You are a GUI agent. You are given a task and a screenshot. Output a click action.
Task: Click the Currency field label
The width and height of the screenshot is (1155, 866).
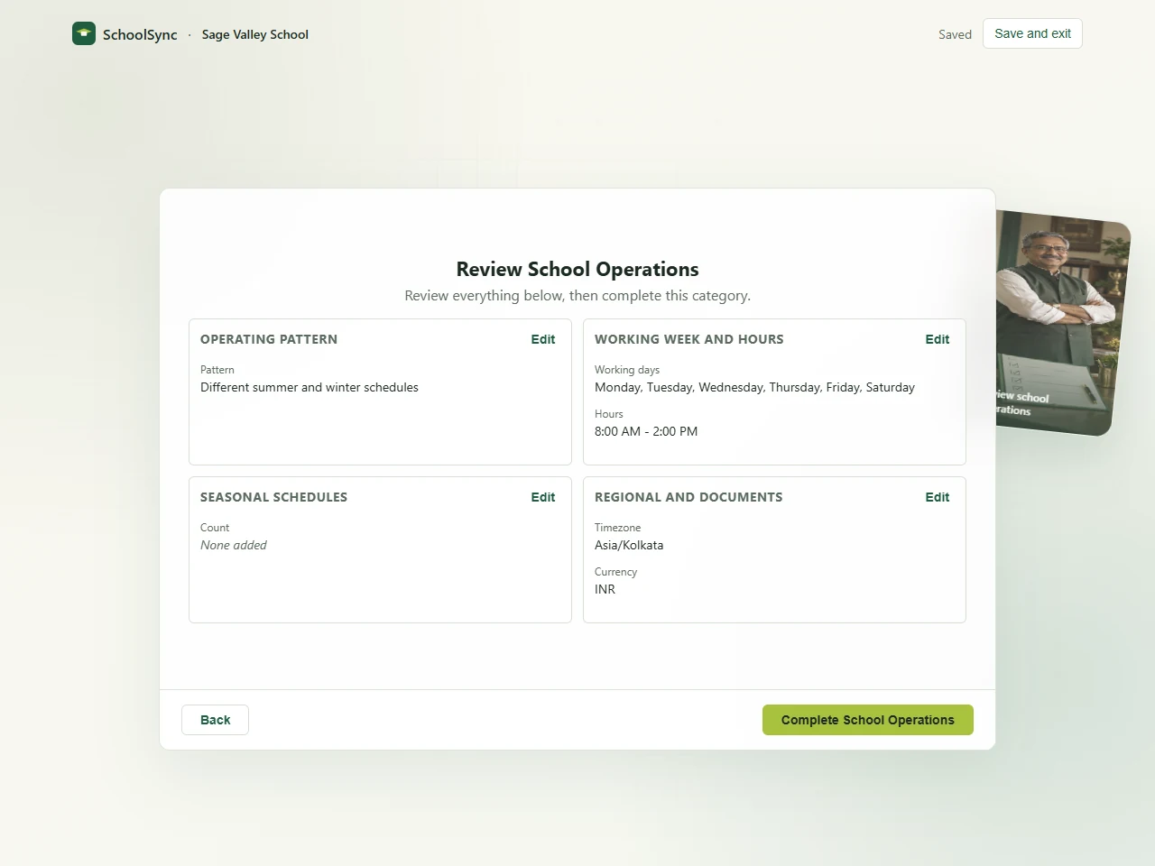pyautogui.click(x=615, y=572)
